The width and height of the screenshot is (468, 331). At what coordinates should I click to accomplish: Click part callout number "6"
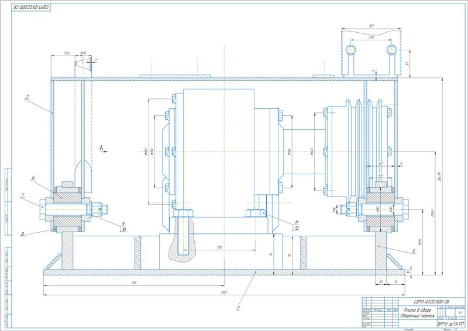click(x=33, y=177)
